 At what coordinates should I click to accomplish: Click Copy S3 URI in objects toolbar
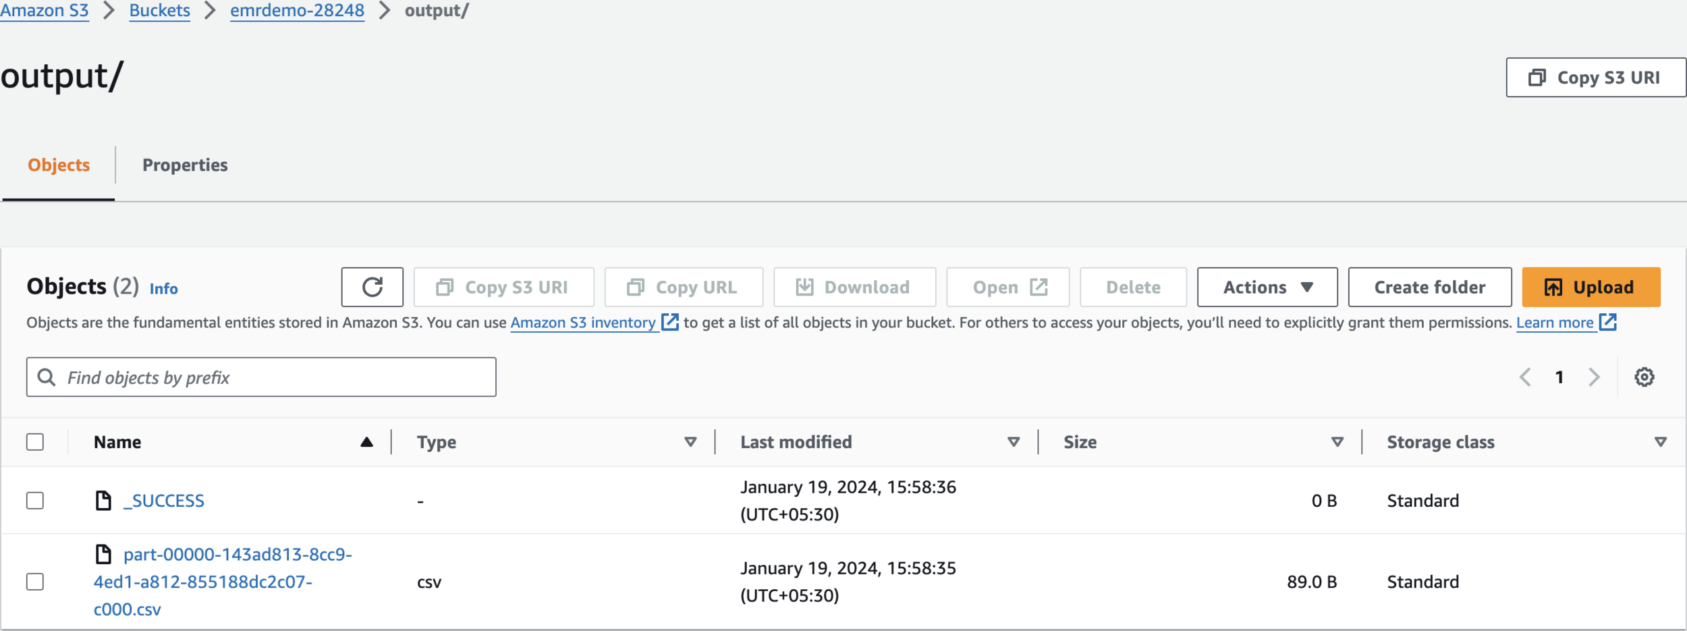click(x=503, y=287)
